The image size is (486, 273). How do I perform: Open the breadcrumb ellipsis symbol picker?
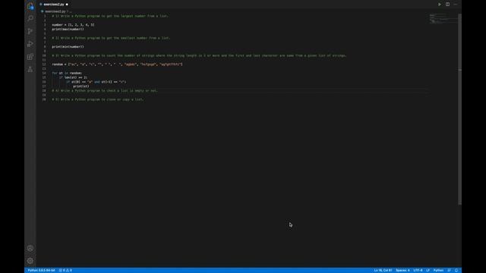pos(71,11)
